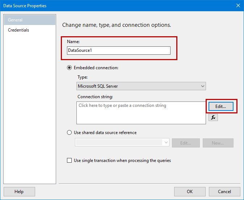This screenshot has width=244, height=200.
Task: Click the Name field containing DataSource1
Action: pyautogui.click(x=119, y=50)
